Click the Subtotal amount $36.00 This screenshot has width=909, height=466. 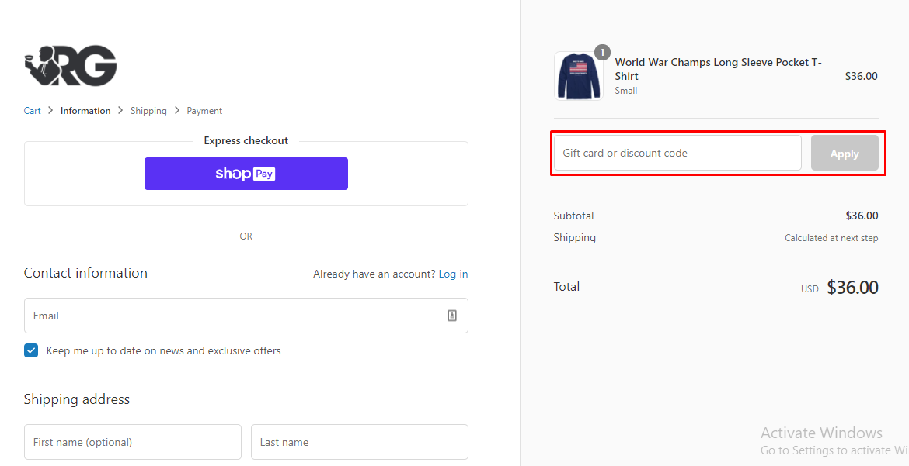[x=862, y=216]
